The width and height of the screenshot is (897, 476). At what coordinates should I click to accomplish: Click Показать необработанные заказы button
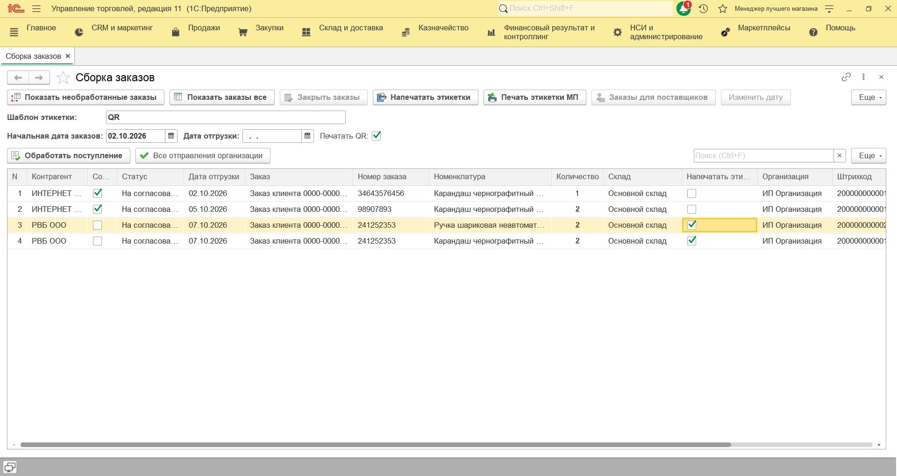click(x=85, y=97)
